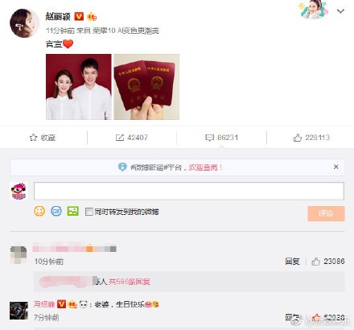Click the info icon in the notice banner
Screen dimensions: 354x330
(122, 167)
